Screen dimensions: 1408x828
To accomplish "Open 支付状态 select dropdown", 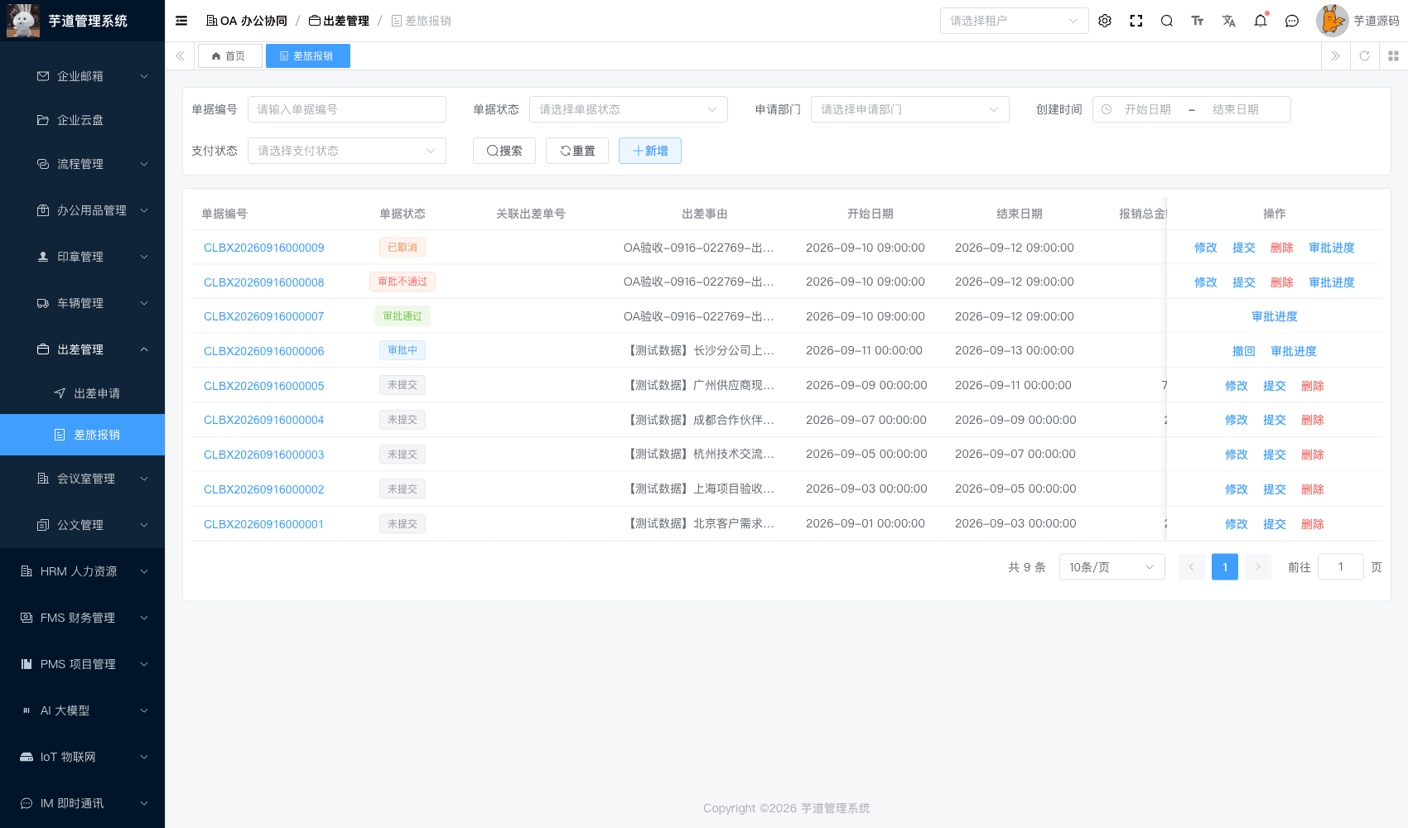I will pyautogui.click(x=346, y=151).
